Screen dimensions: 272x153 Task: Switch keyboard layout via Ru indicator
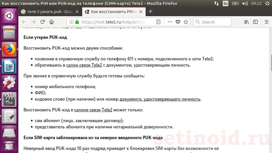226,3
